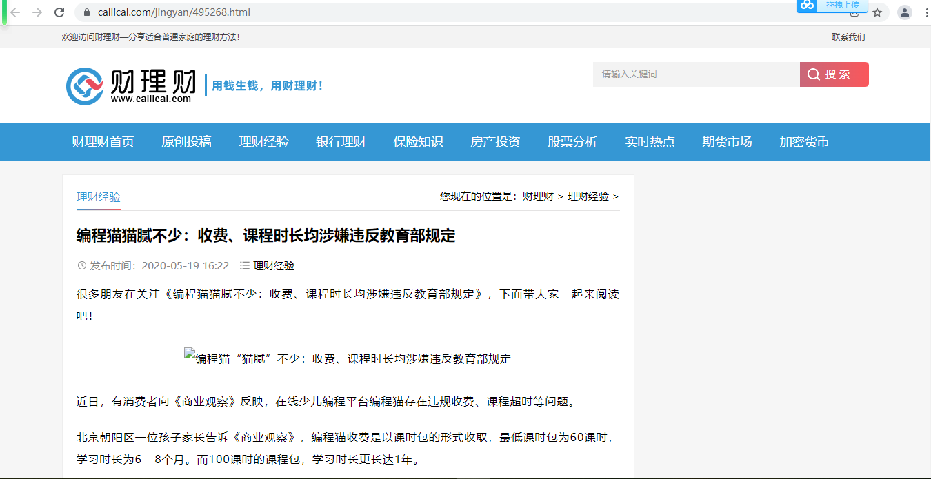Click the clock icon beside publish time
Screen dimensions: 931x479
pos(81,265)
